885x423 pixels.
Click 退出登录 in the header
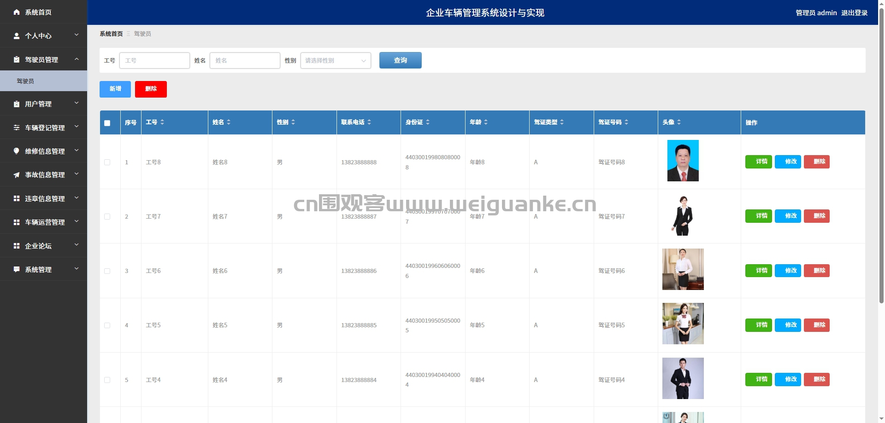(x=854, y=13)
